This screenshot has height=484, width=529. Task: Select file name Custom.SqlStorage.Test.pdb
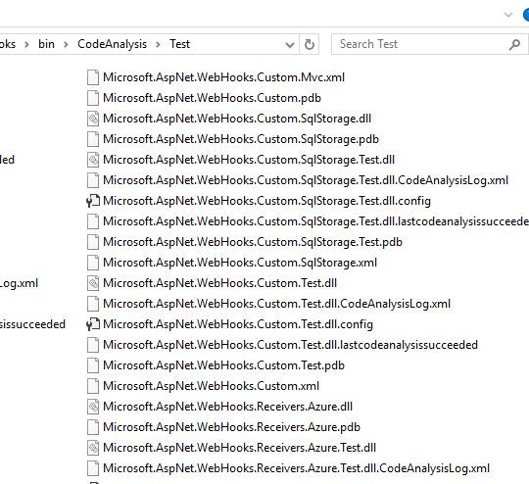pyautogui.click(x=253, y=242)
